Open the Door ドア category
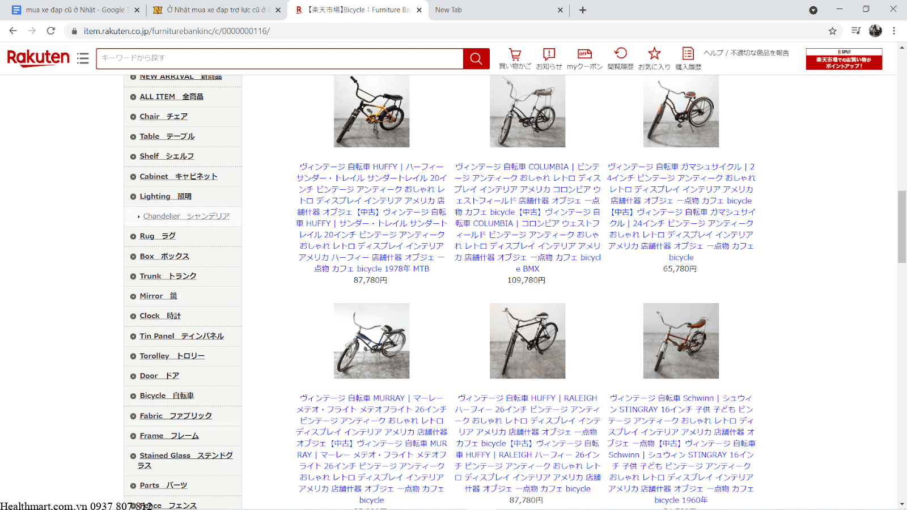This screenshot has height=510, width=907. pos(159,376)
